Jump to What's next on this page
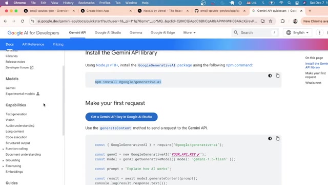 [x=313, y=83]
